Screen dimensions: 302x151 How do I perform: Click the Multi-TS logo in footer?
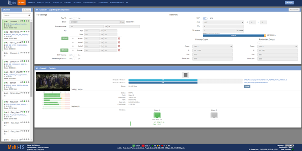pos(16,147)
